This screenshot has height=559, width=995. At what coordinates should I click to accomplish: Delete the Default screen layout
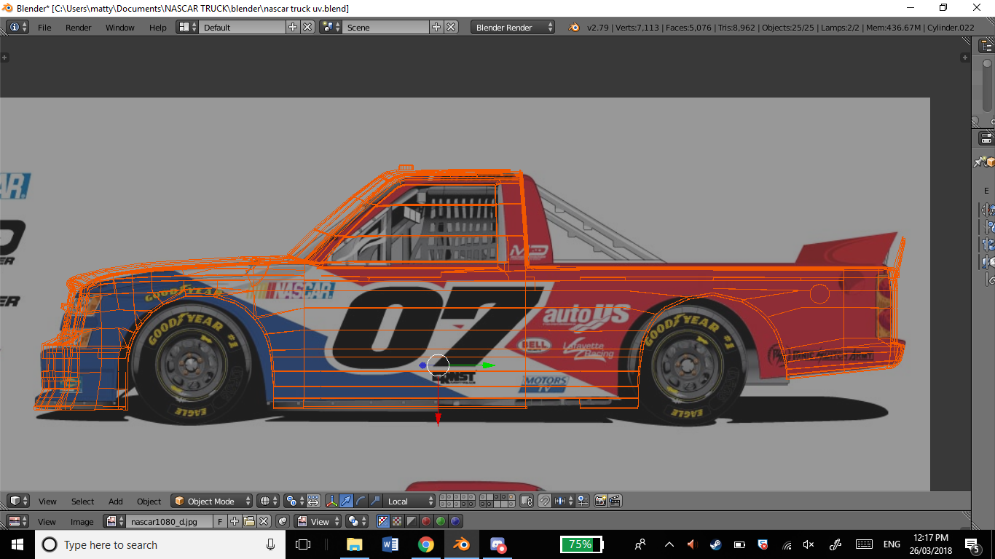307,27
